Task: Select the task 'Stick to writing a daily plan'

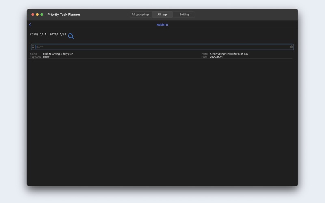Action: (x=58, y=54)
